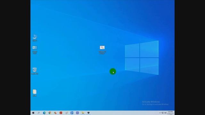
Task: Launch Google Chrome from the taskbar
Action: 50,113
